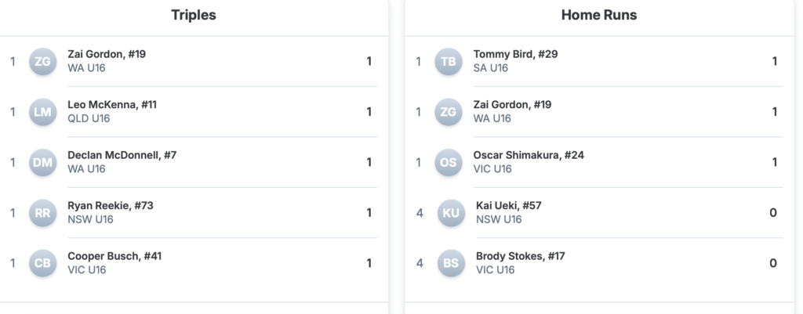This screenshot has width=803, height=314.
Task: Click the ZG avatar in Triples
Action: 42,62
